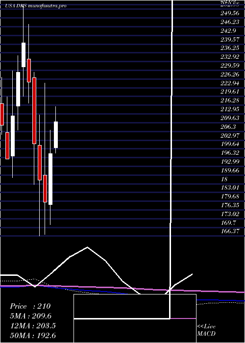Click the 202.97 price axis label

pyautogui.click(x=230, y=136)
